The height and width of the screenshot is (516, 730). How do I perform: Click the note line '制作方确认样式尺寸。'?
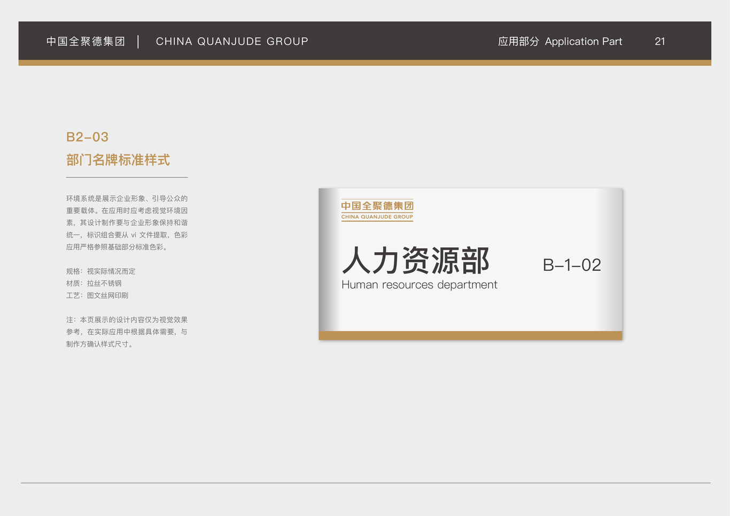click(x=101, y=345)
